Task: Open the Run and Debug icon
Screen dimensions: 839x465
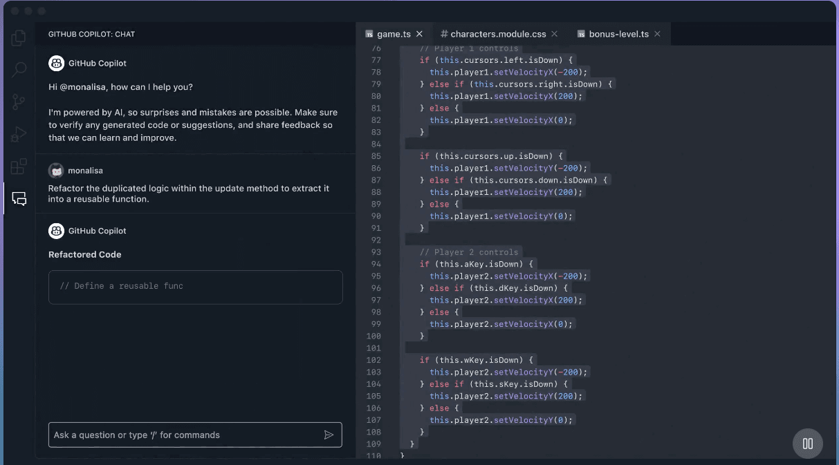Action: (19, 134)
